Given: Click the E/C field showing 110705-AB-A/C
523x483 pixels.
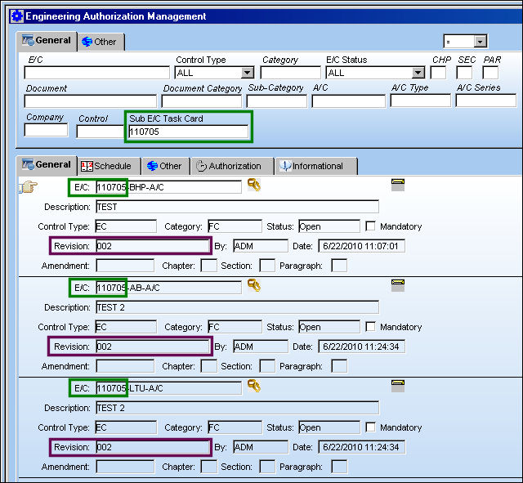Looking at the screenshot, I should pos(169,288).
